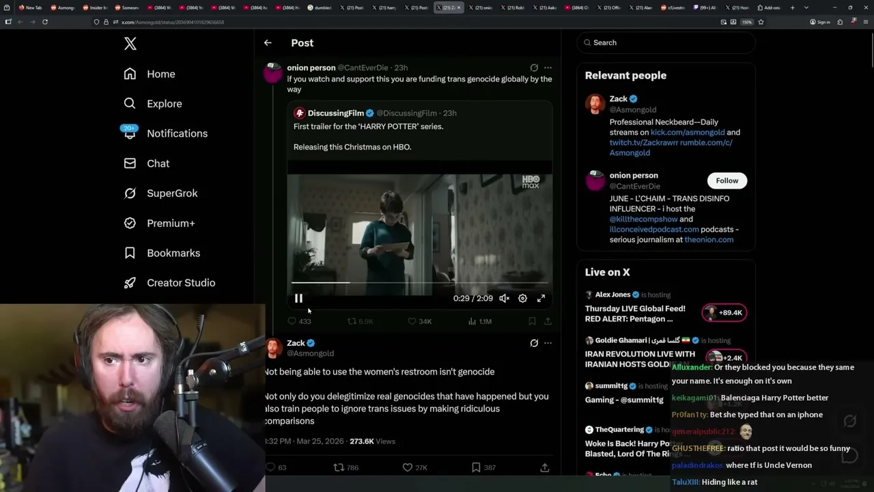The image size is (874, 492).
Task: Open Chat in the sidebar
Action: [x=146, y=163]
